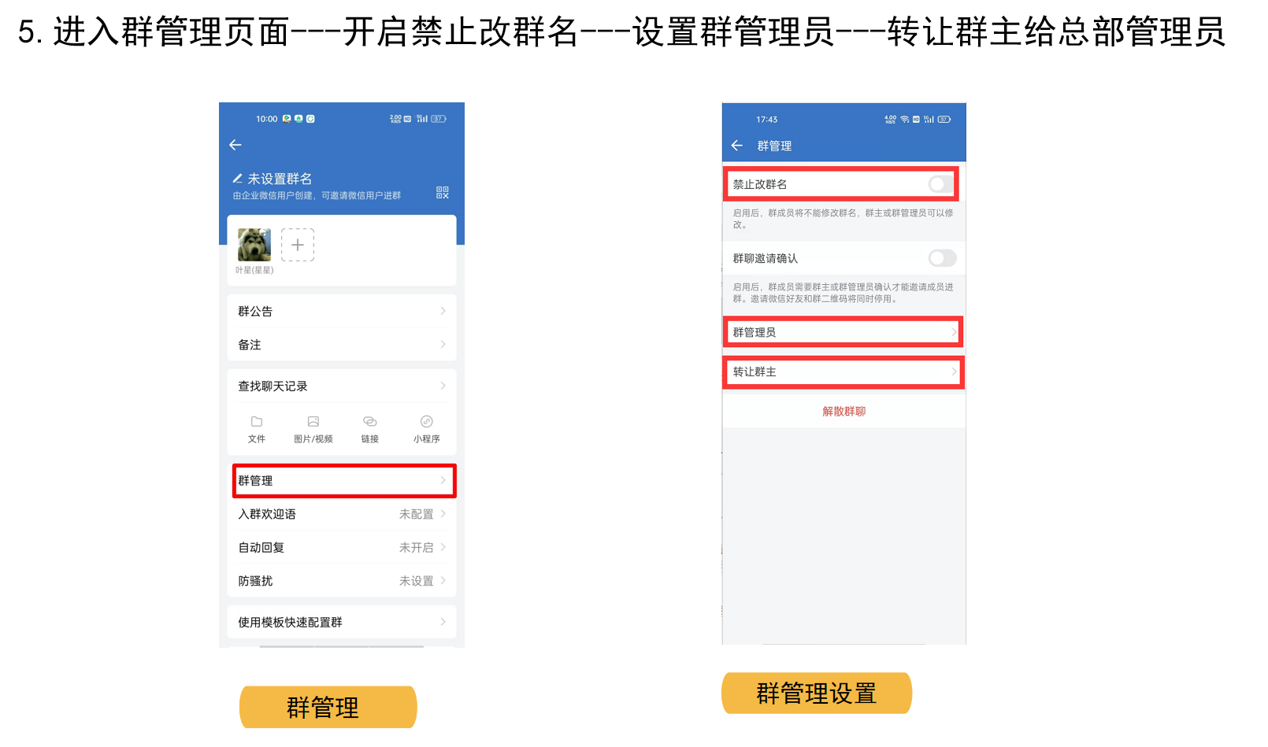Toggle the 禁止改群名 switch

tap(940, 184)
